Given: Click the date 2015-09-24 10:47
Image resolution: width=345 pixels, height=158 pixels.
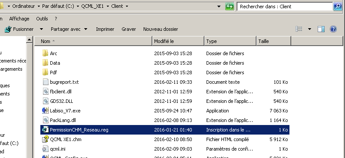Looking at the screenshot, I should tap(173, 111).
